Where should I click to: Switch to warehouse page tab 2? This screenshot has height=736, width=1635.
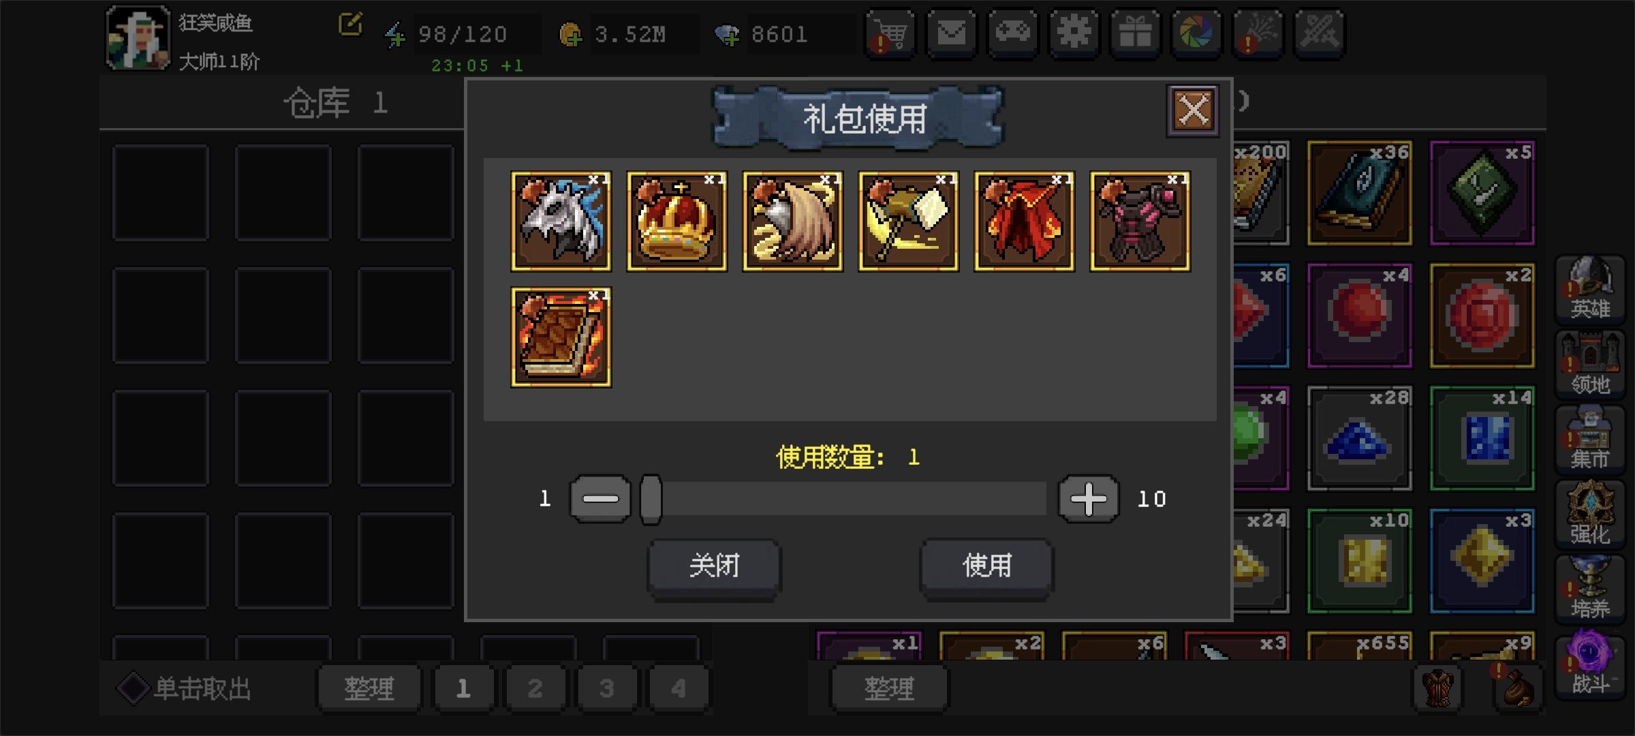point(535,688)
